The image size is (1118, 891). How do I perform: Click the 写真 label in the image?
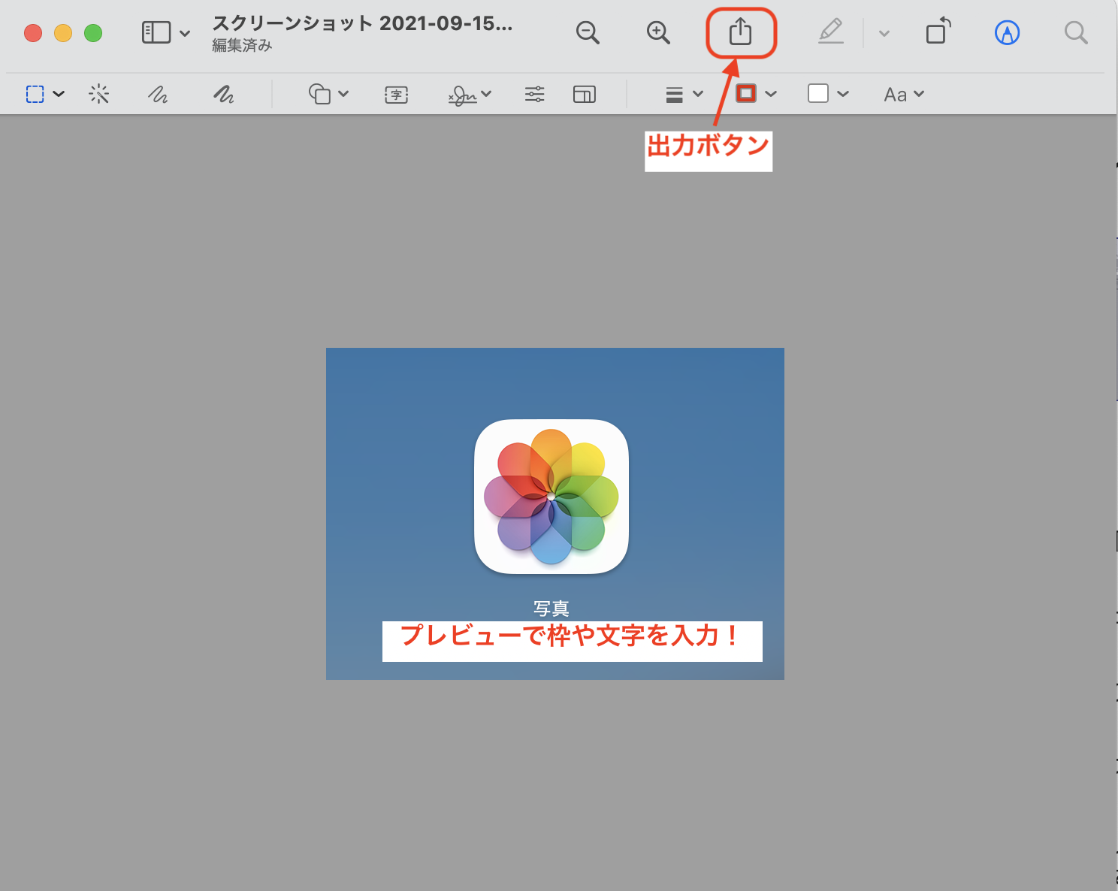(x=551, y=609)
